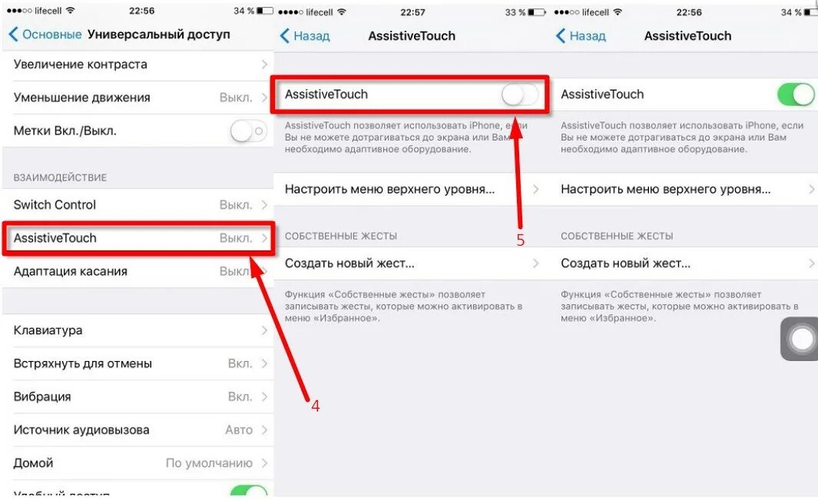The height and width of the screenshot is (500, 818).
Task: Open the Увеличение контраста row chevron
Action: point(264,65)
